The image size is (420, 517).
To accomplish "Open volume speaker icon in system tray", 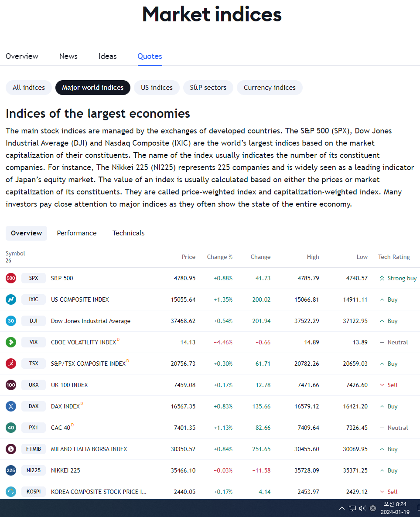I will 362,508.
